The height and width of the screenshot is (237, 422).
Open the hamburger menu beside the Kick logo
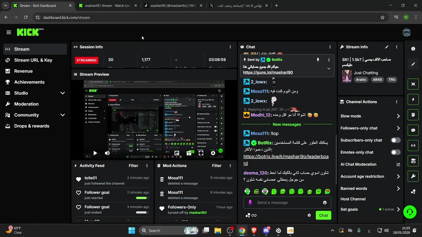9,32
